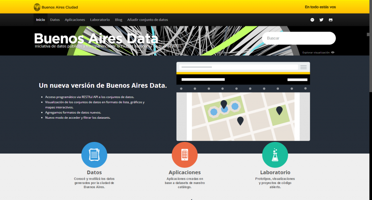Click the Buenos Aires Ciudad header text
Image resolution: width=372 pixels, height=200 pixels.
[60, 7]
